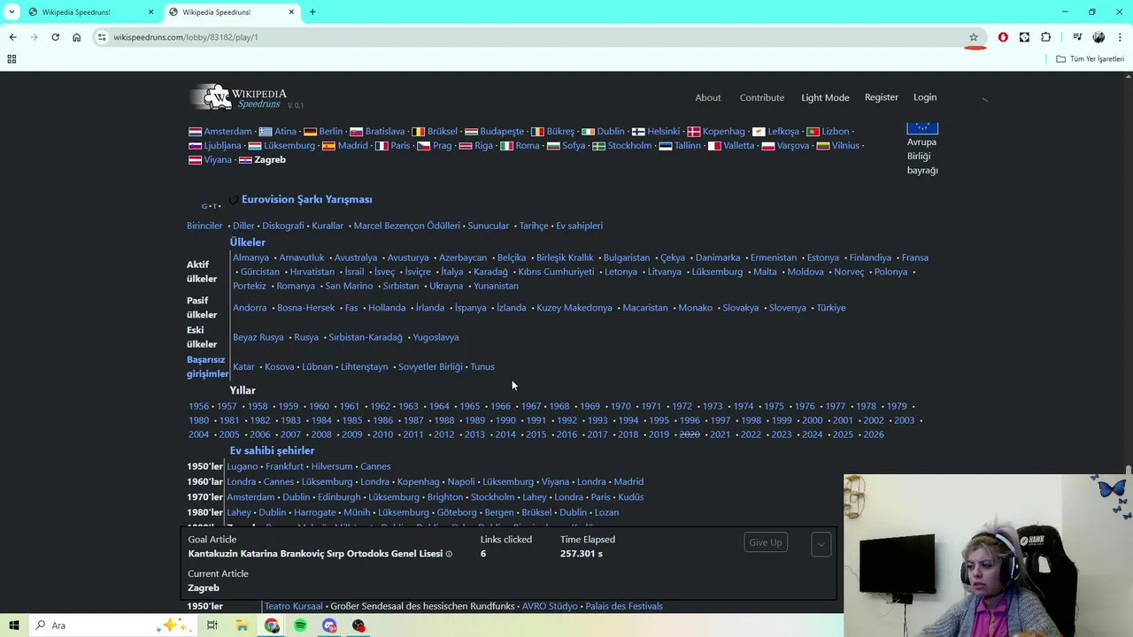The image size is (1133, 637).
Task: Open the 2008 year link
Action: point(321,434)
